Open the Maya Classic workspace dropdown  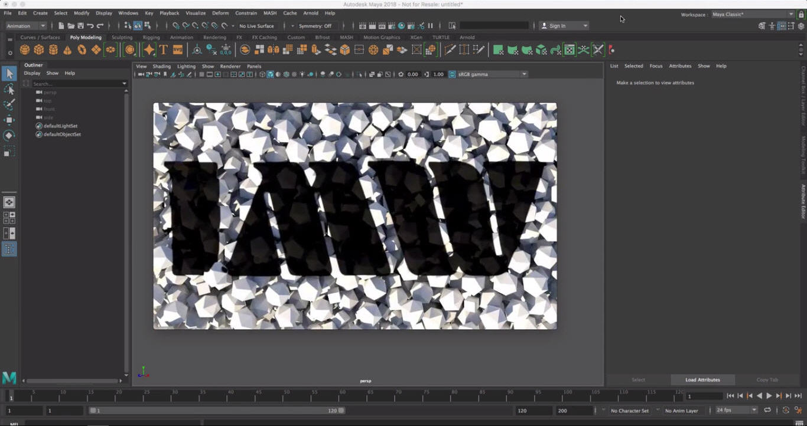tap(753, 14)
